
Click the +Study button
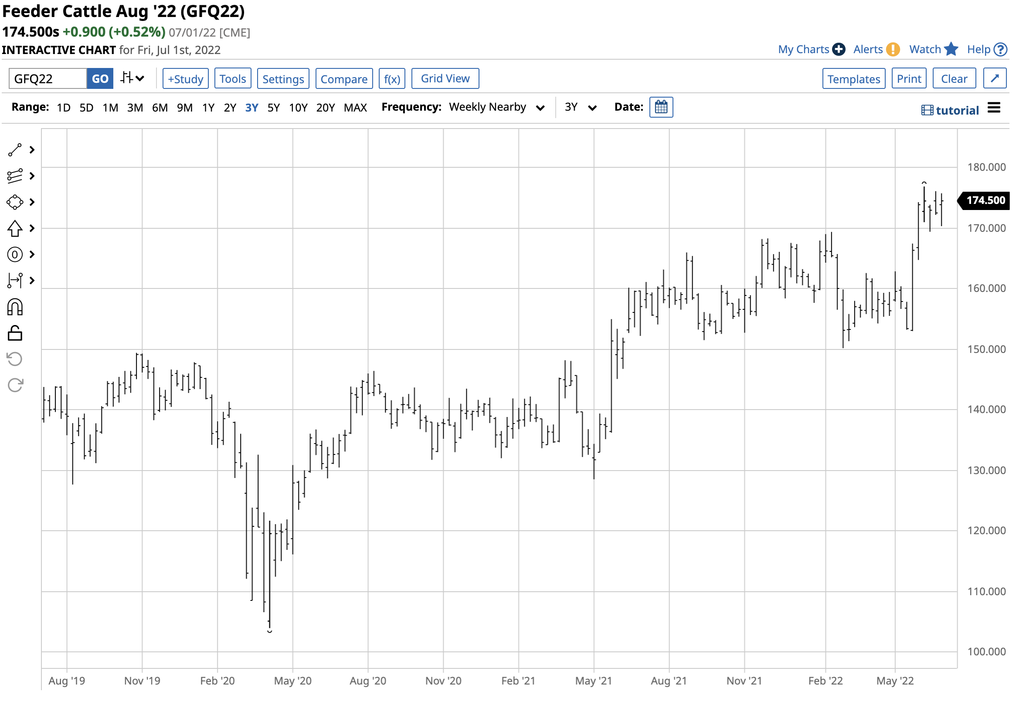point(185,78)
